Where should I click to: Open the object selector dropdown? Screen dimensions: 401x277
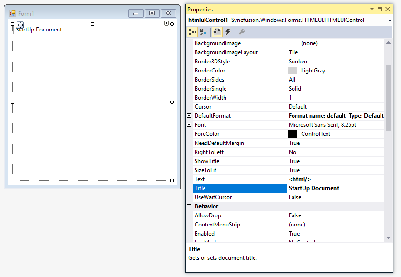coord(390,20)
